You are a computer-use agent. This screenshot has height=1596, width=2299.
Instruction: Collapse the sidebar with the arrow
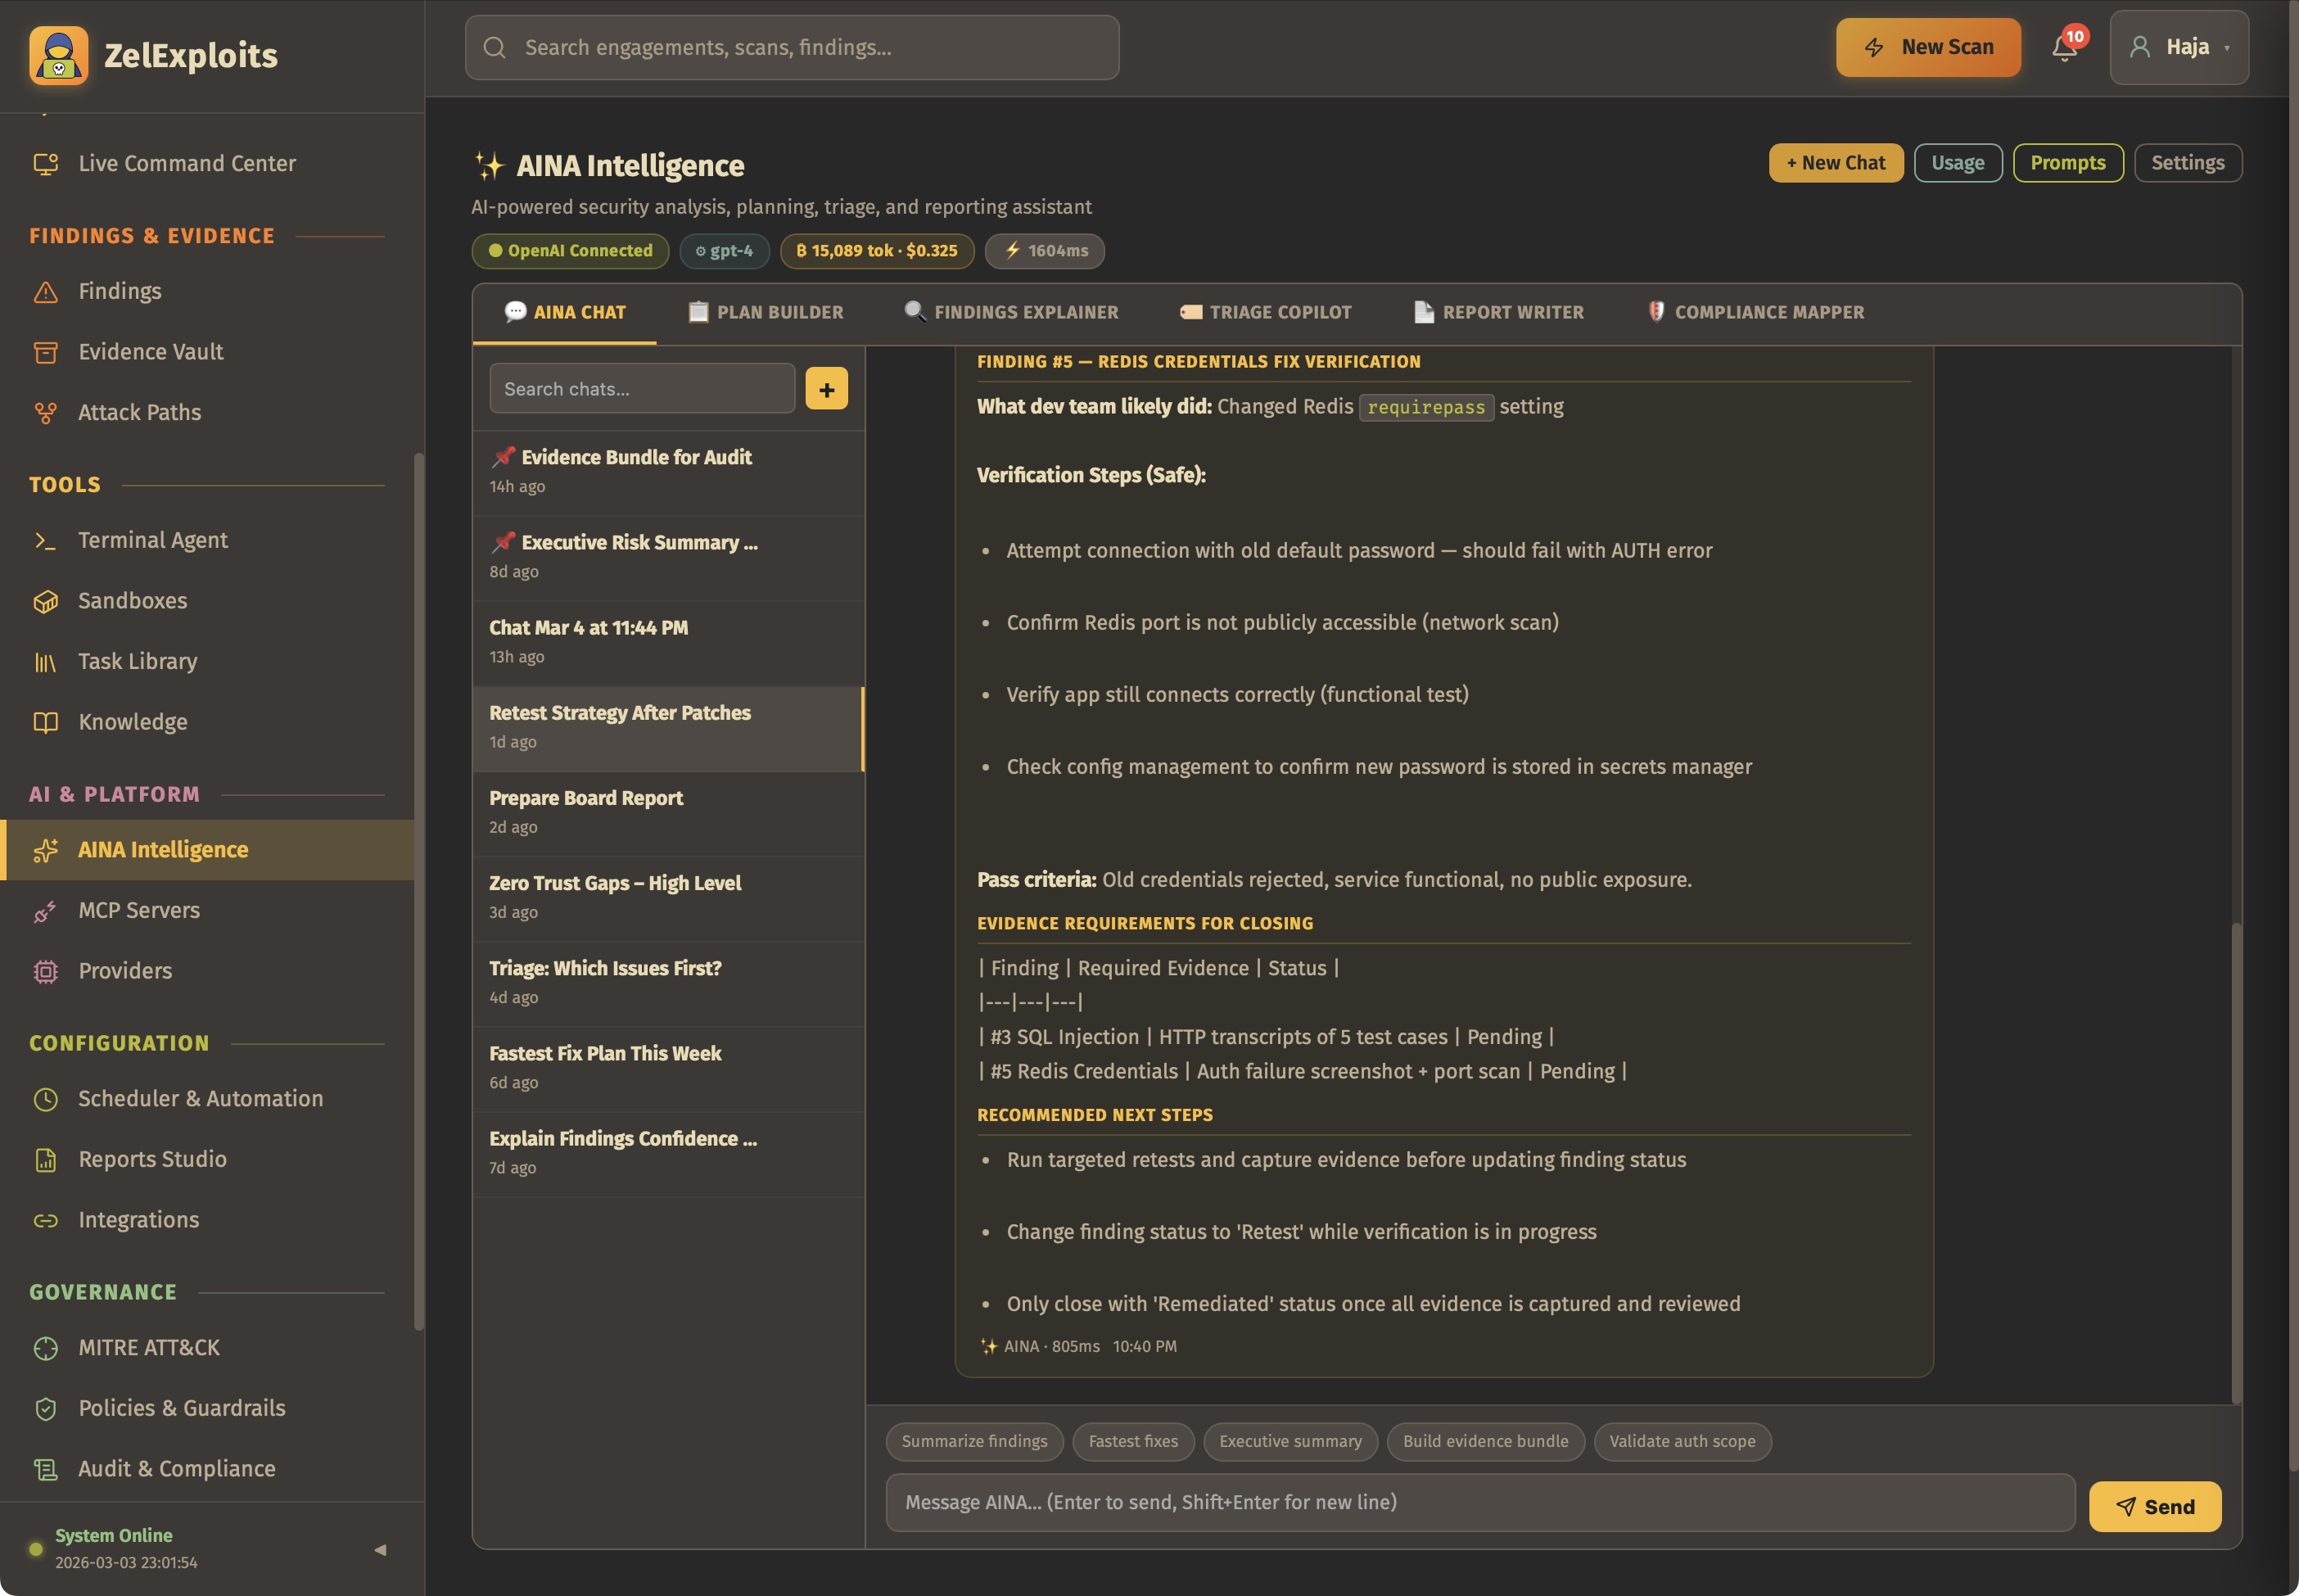pos(381,1549)
